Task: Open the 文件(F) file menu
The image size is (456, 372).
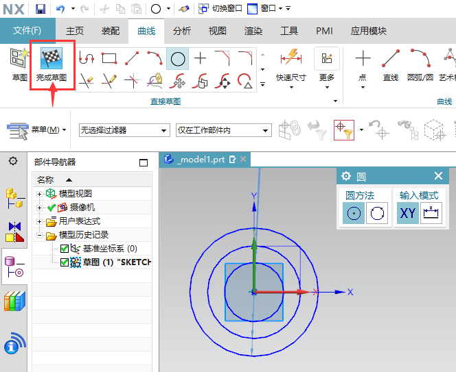Action: pos(27,30)
